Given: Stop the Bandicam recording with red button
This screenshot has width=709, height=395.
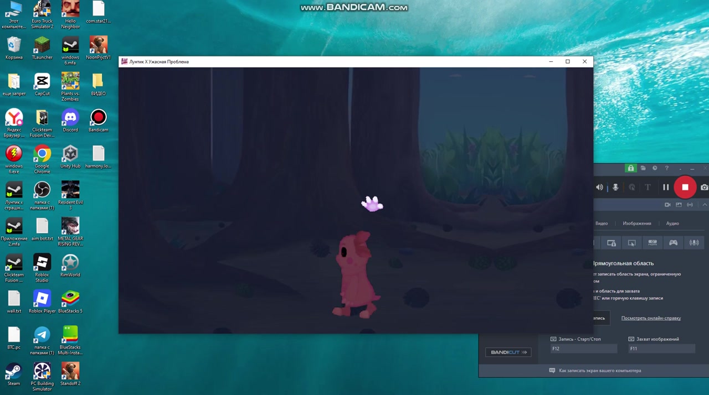Looking at the screenshot, I should pos(685,188).
